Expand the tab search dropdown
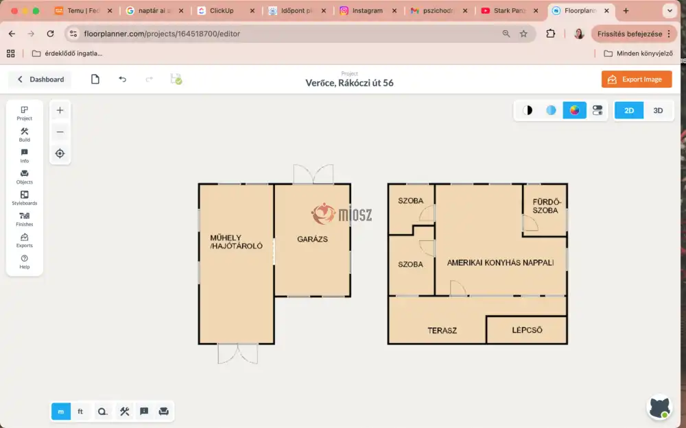Image resolution: width=686 pixels, height=428 pixels. [670, 10]
